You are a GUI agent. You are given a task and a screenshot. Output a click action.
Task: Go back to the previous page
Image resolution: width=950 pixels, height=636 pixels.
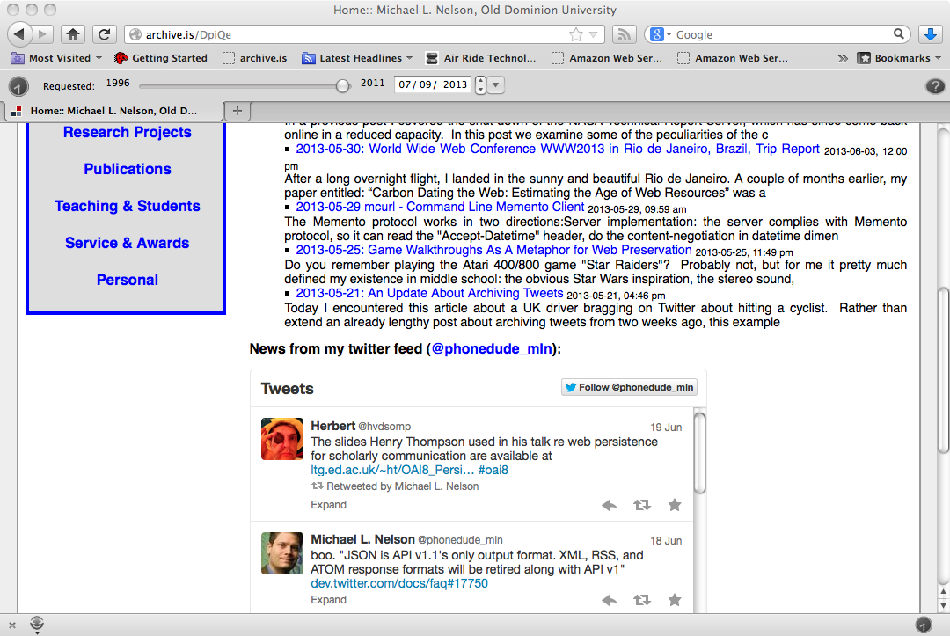pos(18,34)
